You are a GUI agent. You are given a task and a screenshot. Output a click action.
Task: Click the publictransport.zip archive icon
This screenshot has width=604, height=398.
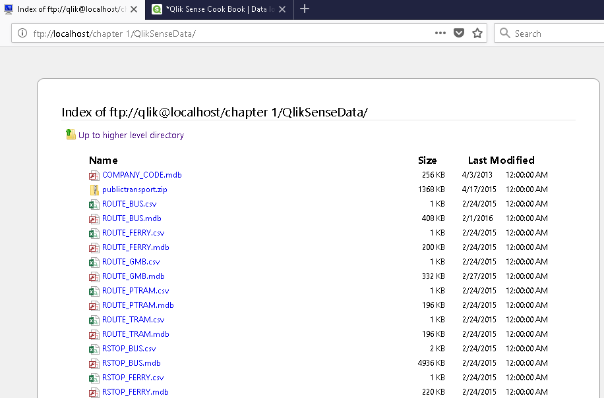click(94, 189)
